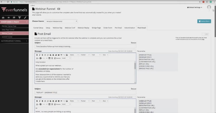Open the funnel icon in sidebar
The width and height of the screenshot is (216, 113).
pos(19,18)
